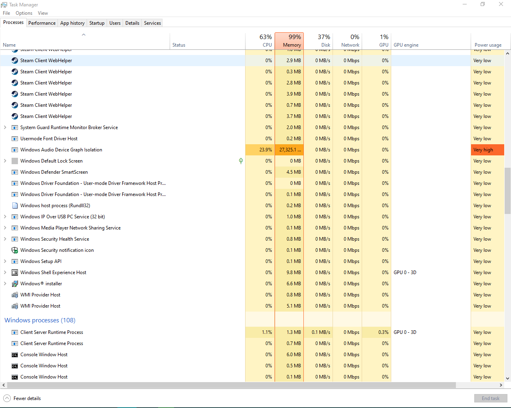
Task: Sort by the Status column header
Action: click(208, 41)
